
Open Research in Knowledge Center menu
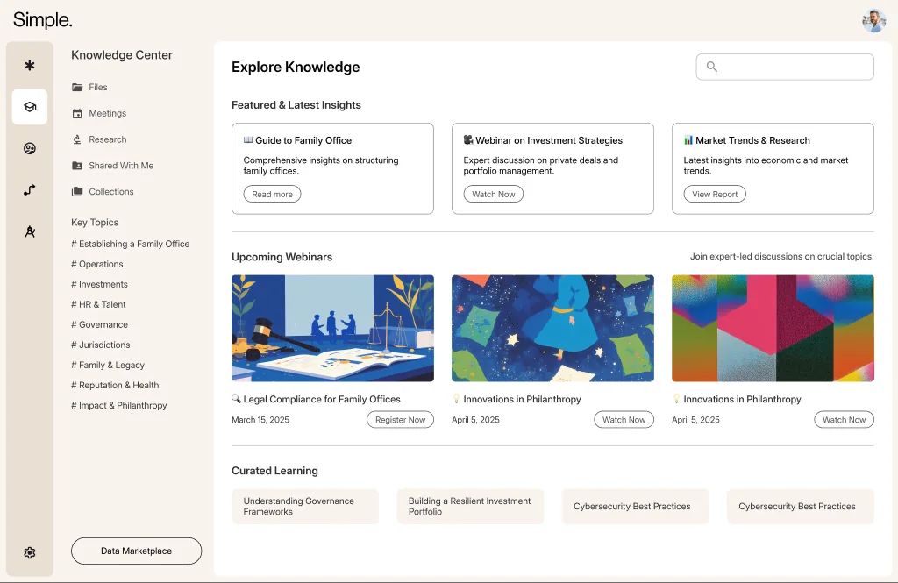107,139
